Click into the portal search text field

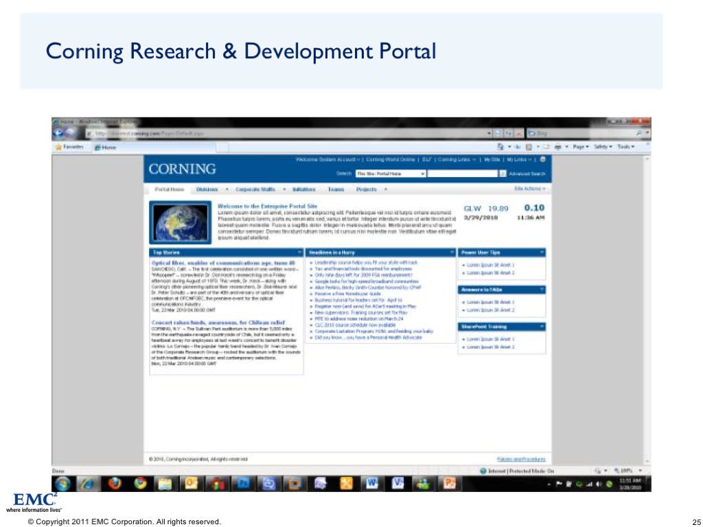pyautogui.click(x=463, y=174)
